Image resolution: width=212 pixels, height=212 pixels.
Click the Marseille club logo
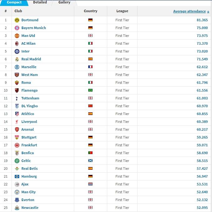17,67
